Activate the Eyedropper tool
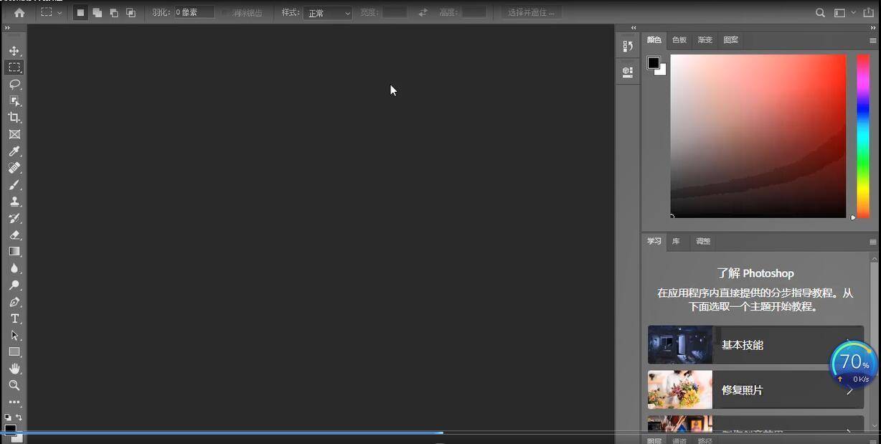The height and width of the screenshot is (444, 881). pos(14,151)
